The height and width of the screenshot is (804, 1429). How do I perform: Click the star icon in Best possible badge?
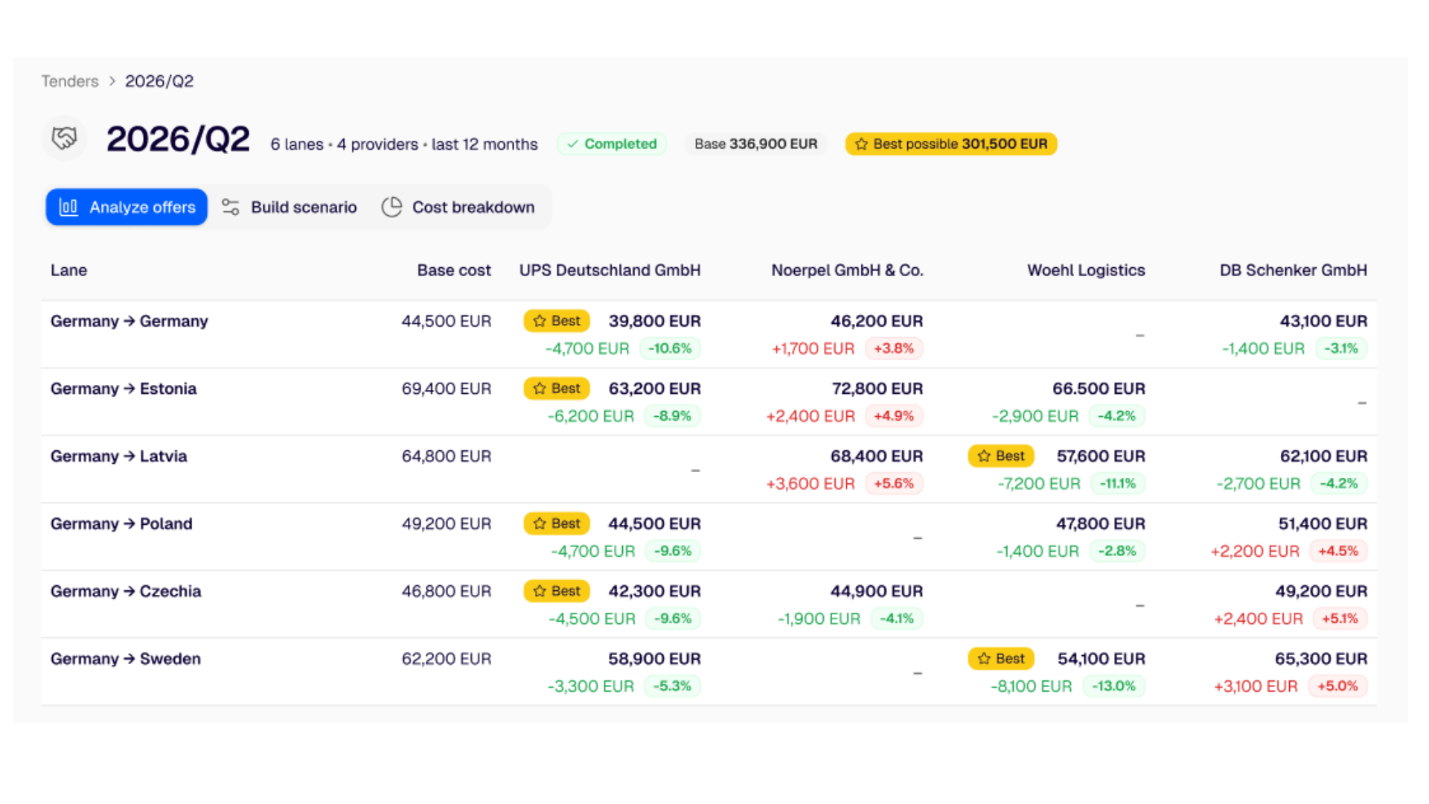(861, 144)
